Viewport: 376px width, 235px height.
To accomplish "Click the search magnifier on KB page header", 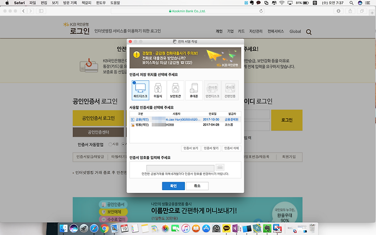I will pos(309,32).
